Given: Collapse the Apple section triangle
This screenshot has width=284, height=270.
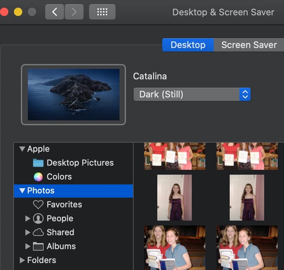Looking at the screenshot, I should tap(22, 149).
